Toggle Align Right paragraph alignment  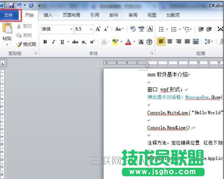pyautogui.click(x=179, y=41)
